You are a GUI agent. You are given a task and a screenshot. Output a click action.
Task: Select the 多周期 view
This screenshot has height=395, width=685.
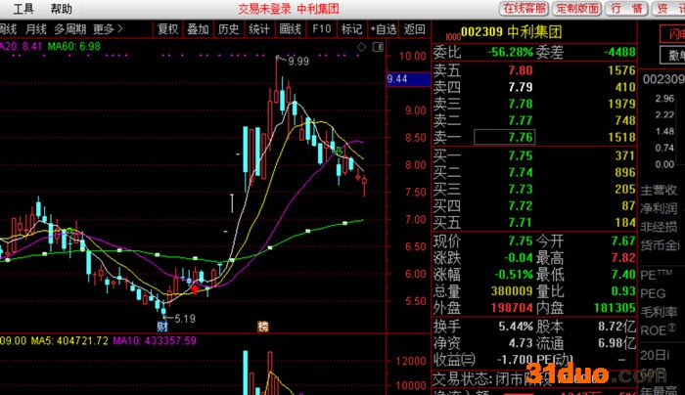(70, 28)
